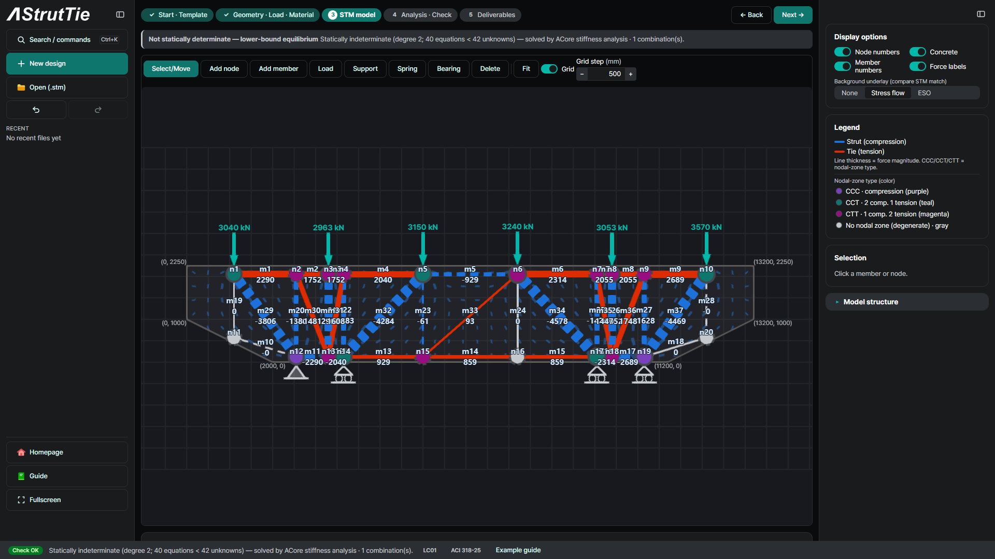Click the Next button
Image resolution: width=995 pixels, height=559 pixels.
pyautogui.click(x=793, y=15)
